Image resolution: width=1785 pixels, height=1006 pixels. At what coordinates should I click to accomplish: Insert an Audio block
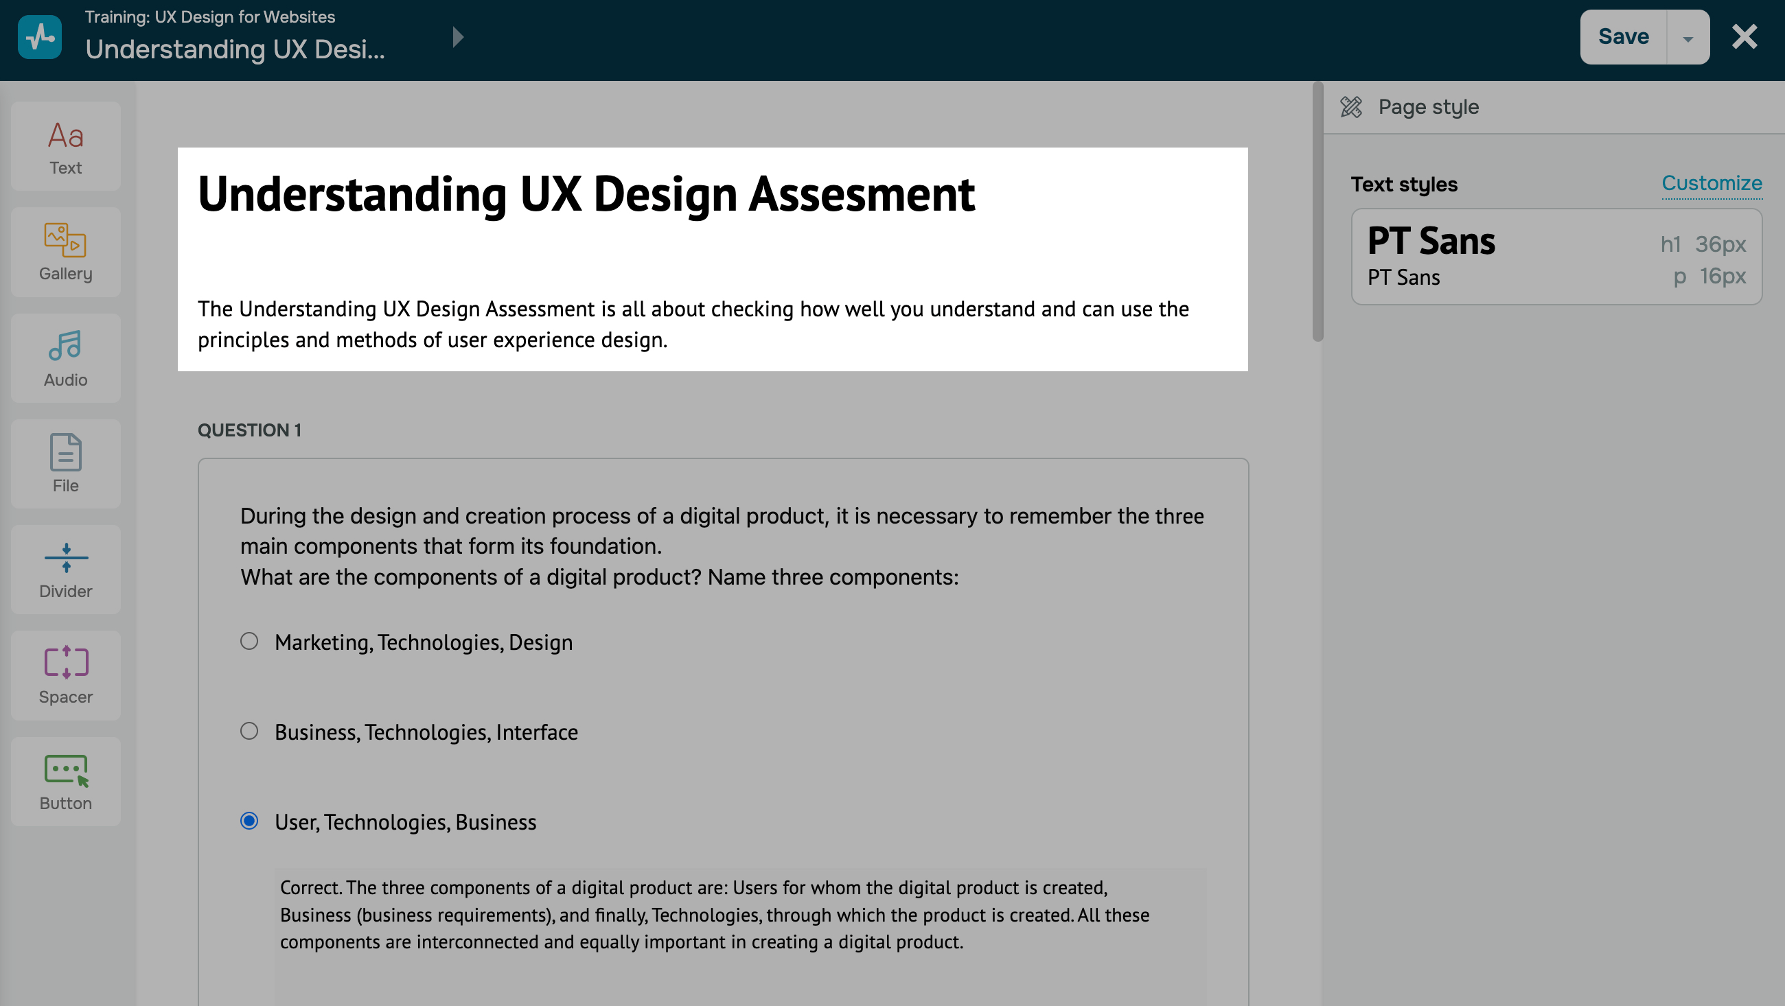pyautogui.click(x=66, y=358)
